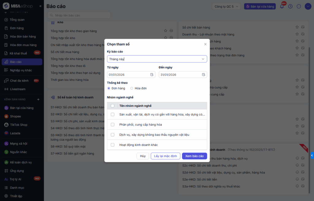This screenshot has height=201, width=314.
Task: Close the Chọn tham số dialog
Action: coord(205,44)
